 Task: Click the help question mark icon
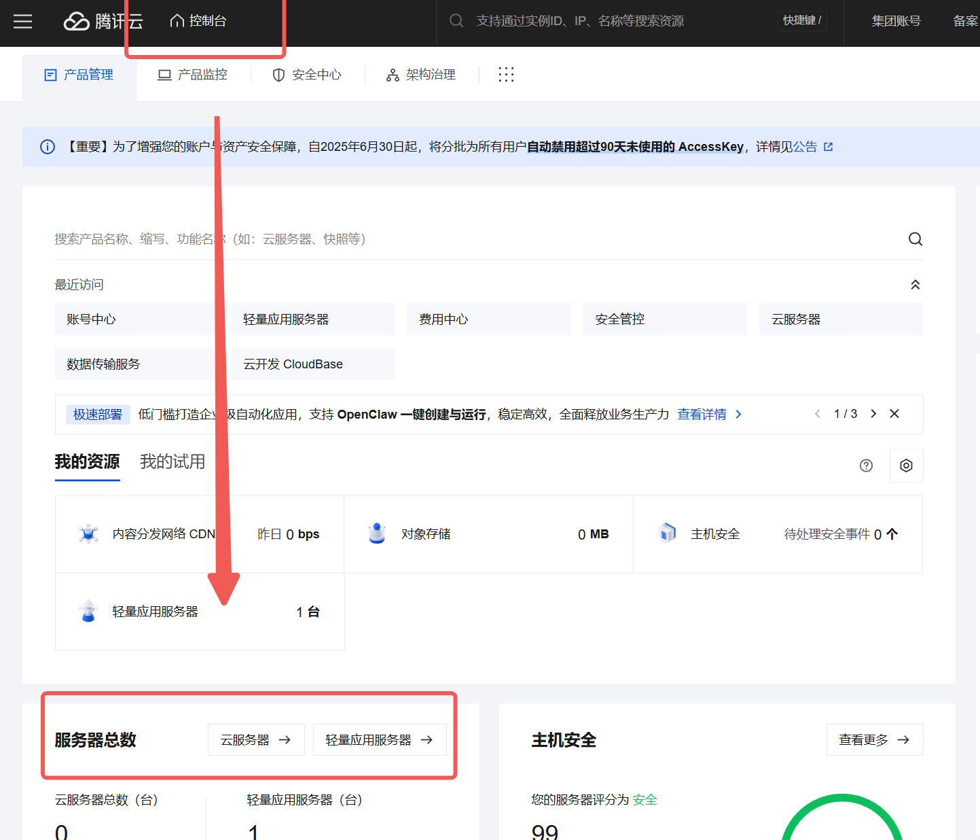[x=866, y=466]
